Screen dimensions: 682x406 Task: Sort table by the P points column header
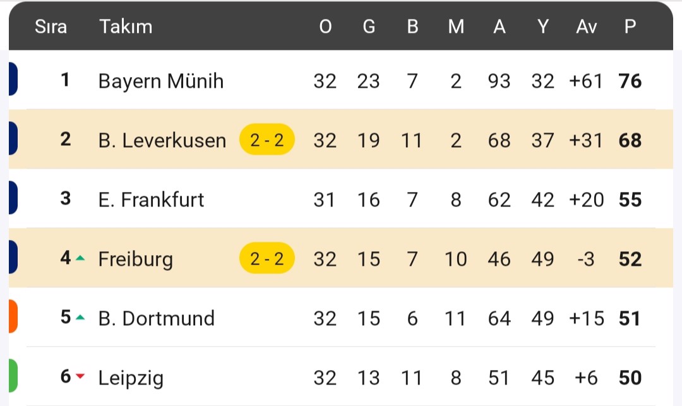[x=630, y=27]
